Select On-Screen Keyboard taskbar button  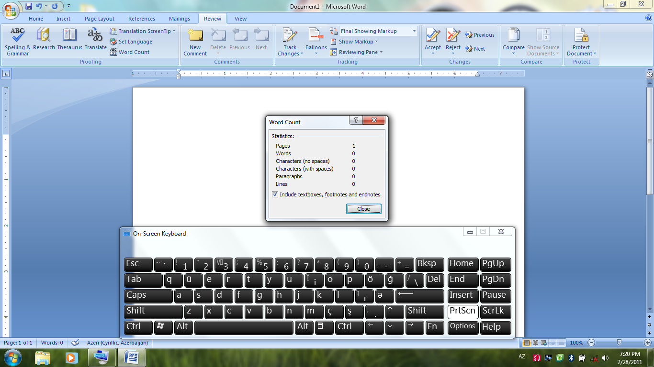pyautogui.click(x=101, y=357)
